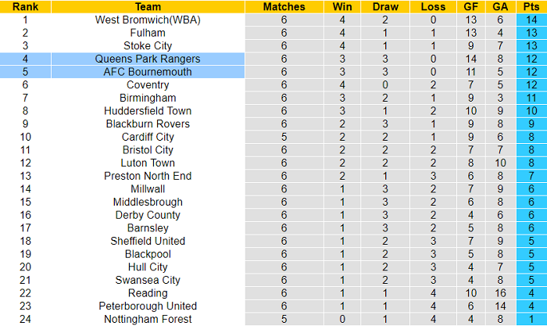Sort by the Matches column header
This screenshot has width=547, height=326.
click(x=284, y=6)
